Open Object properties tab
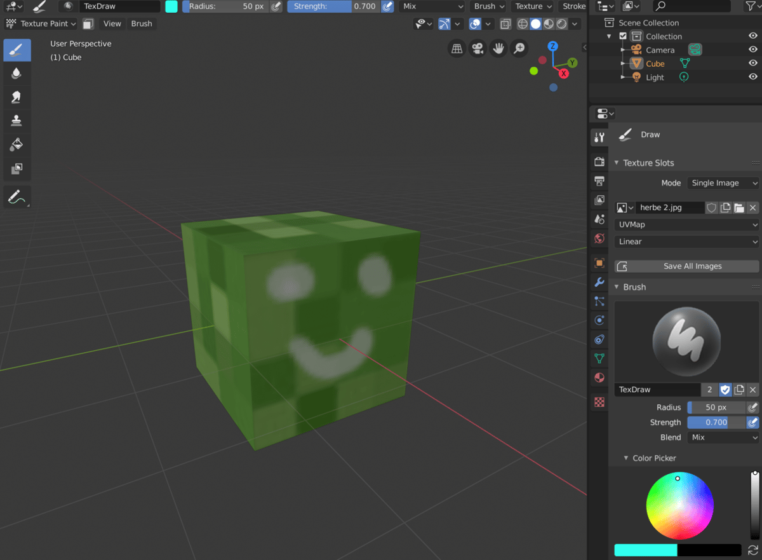This screenshot has width=762, height=560. pos(599,263)
